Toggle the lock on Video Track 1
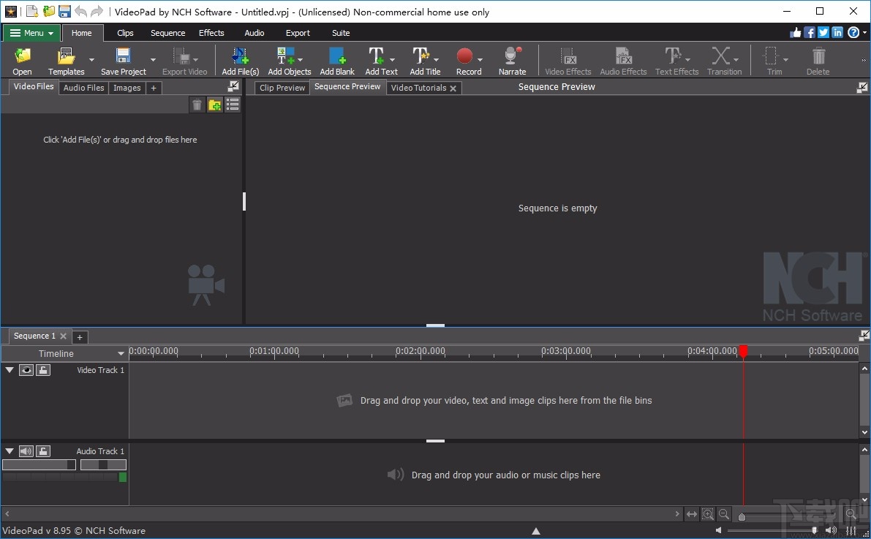 [x=42, y=369]
